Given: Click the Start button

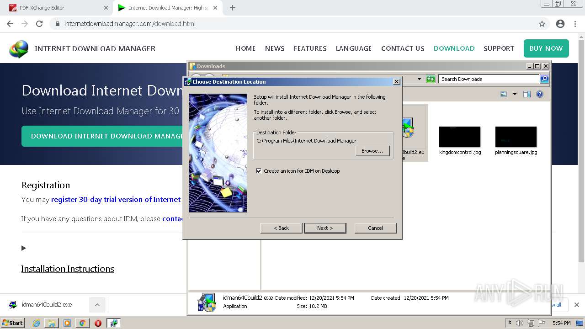Looking at the screenshot, I should tap(13, 323).
